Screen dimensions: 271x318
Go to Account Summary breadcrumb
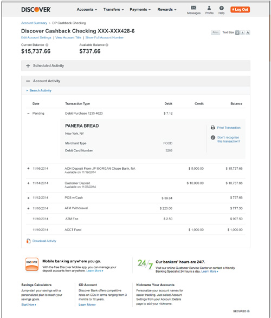tap(34, 23)
